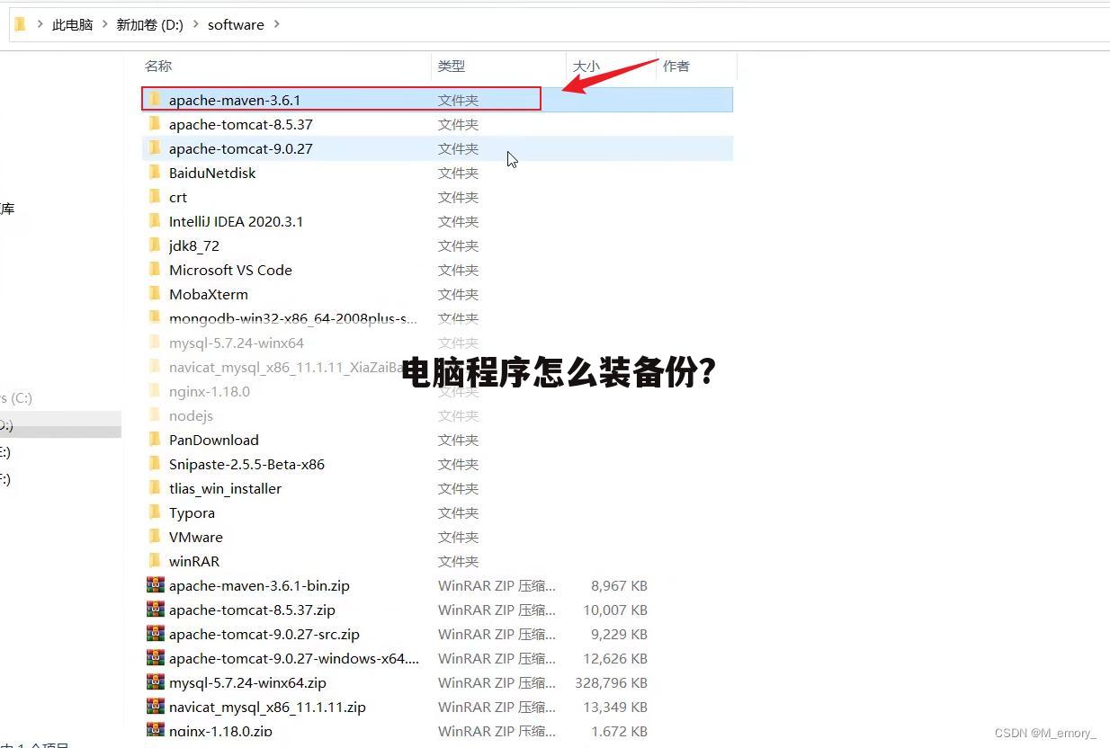This screenshot has height=748, width=1110.
Task: Select the navicat_mysql_x86_11.1.11_XiaZaiBa folder name
Action: [x=285, y=367]
